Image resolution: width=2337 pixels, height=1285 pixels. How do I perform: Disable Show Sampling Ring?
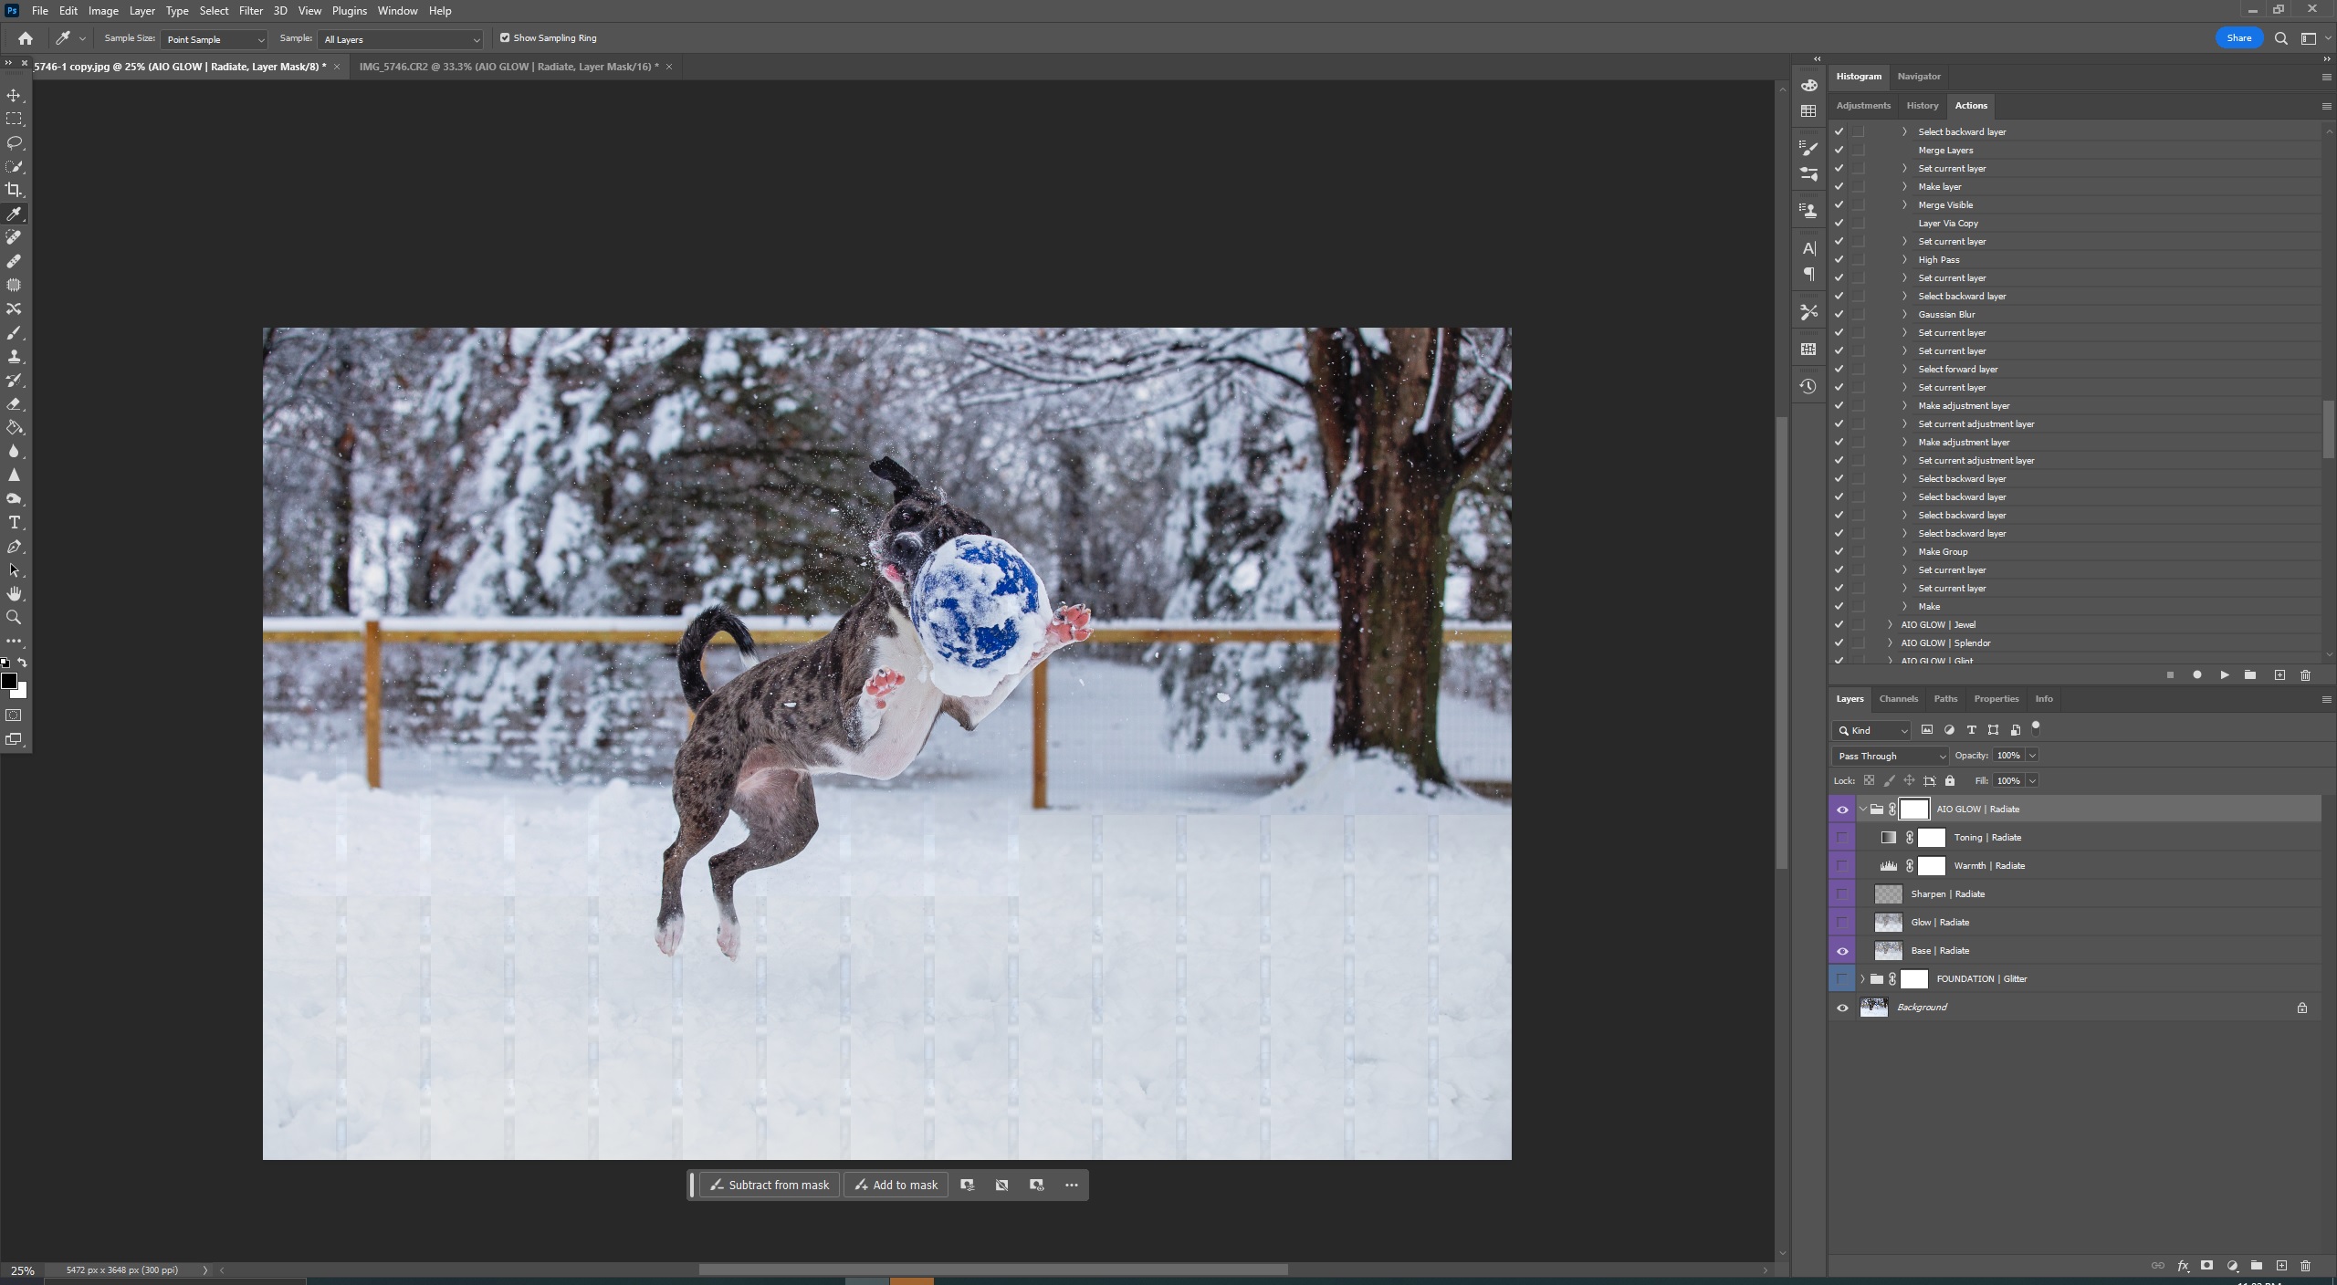pos(505,37)
